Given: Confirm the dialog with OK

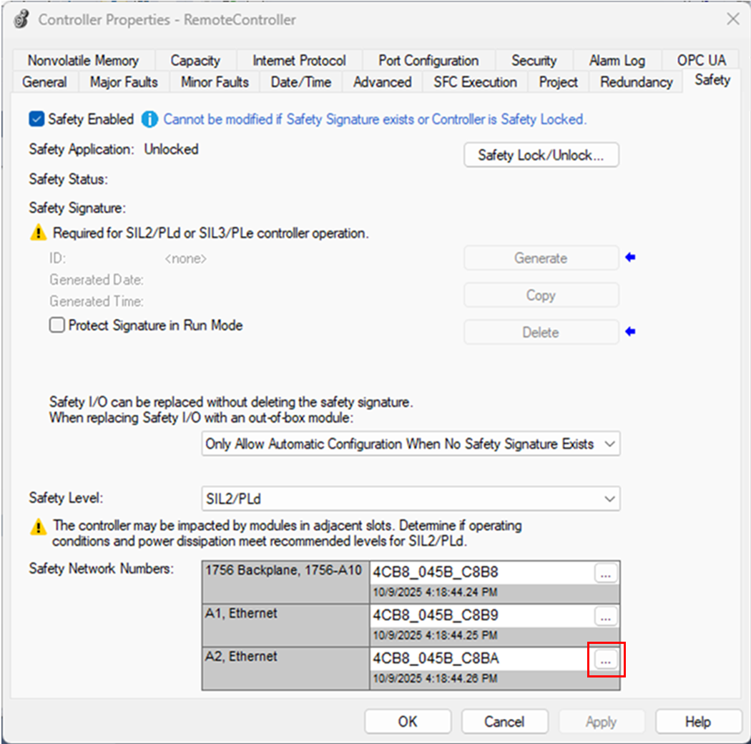Looking at the screenshot, I should [408, 722].
